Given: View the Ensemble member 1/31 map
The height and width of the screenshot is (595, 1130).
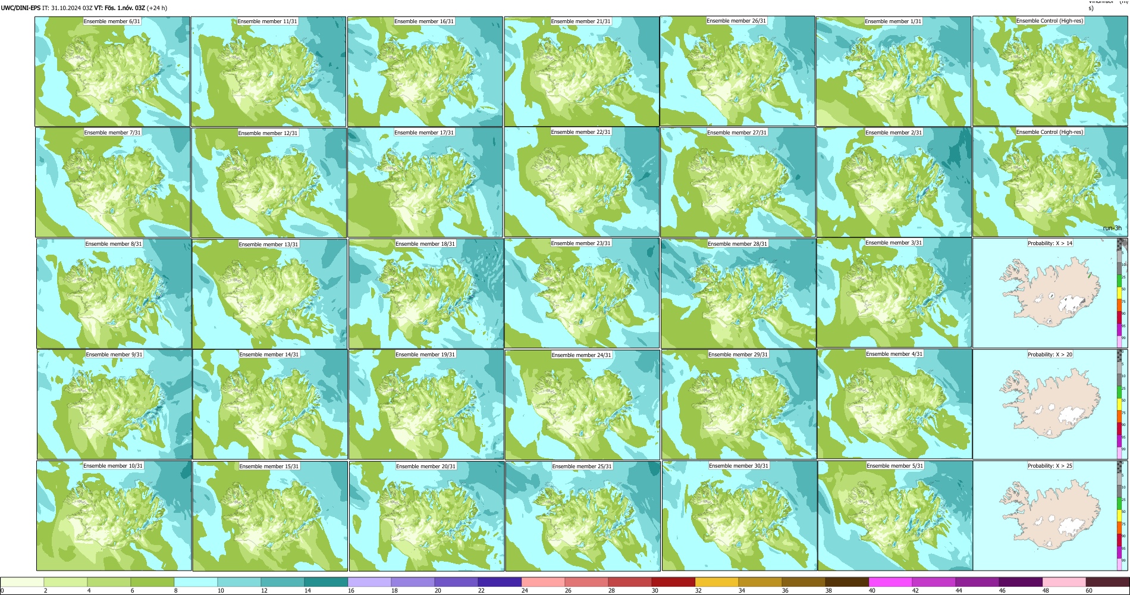Looking at the screenshot, I should (x=894, y=71).
